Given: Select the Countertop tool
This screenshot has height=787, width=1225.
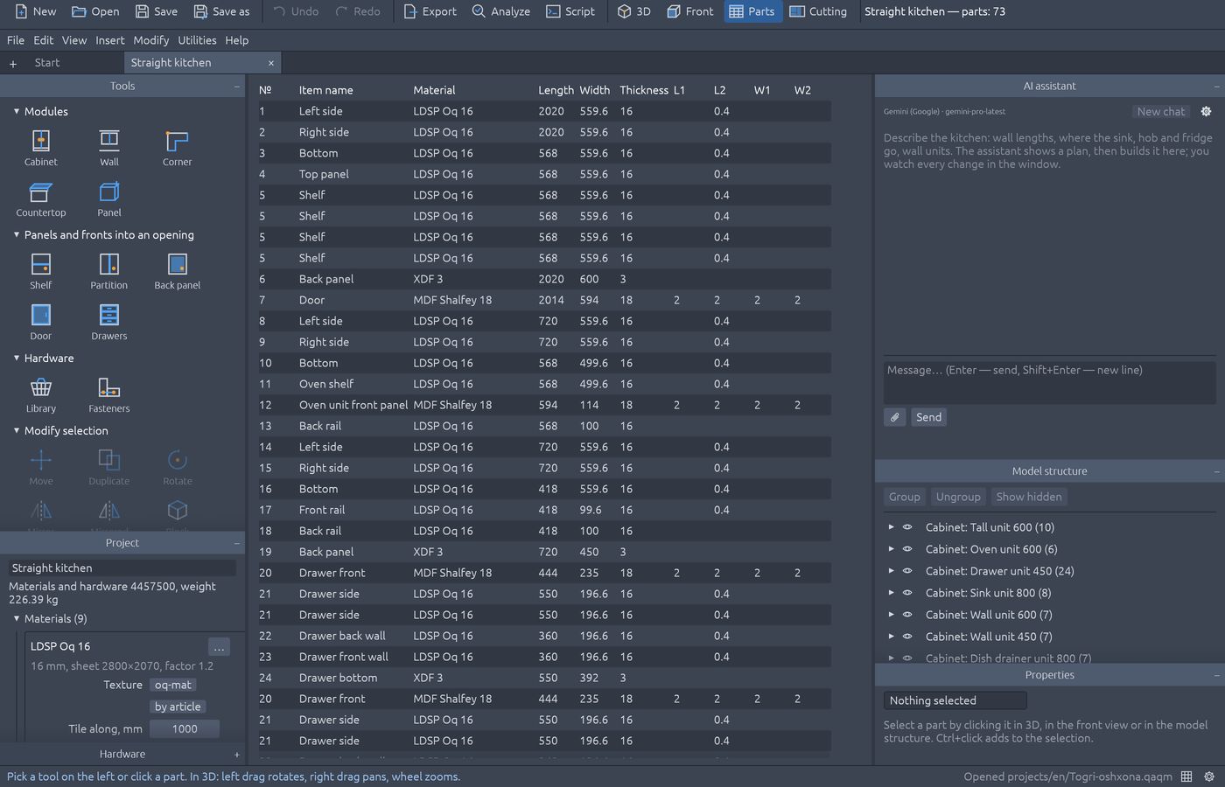Looking at the screenshot, I should click(x=41, y=198).
